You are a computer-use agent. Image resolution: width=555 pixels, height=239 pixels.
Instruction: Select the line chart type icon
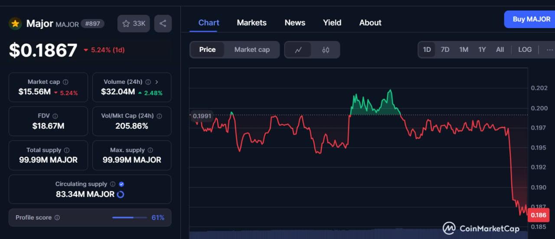pos(298,50)
